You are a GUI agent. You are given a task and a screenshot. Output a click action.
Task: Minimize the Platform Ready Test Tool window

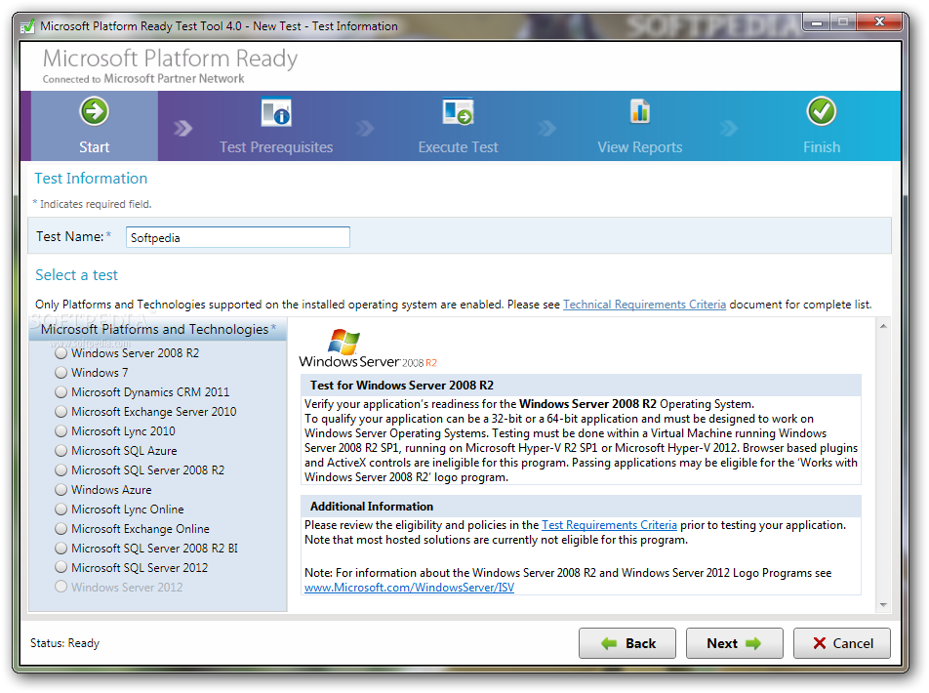(x=817, y=23)
